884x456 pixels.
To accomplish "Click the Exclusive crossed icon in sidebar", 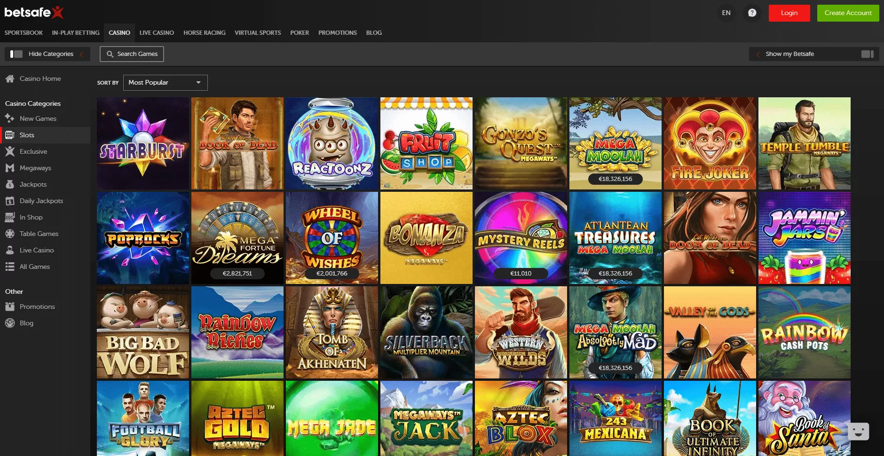I will click(9, 151).
